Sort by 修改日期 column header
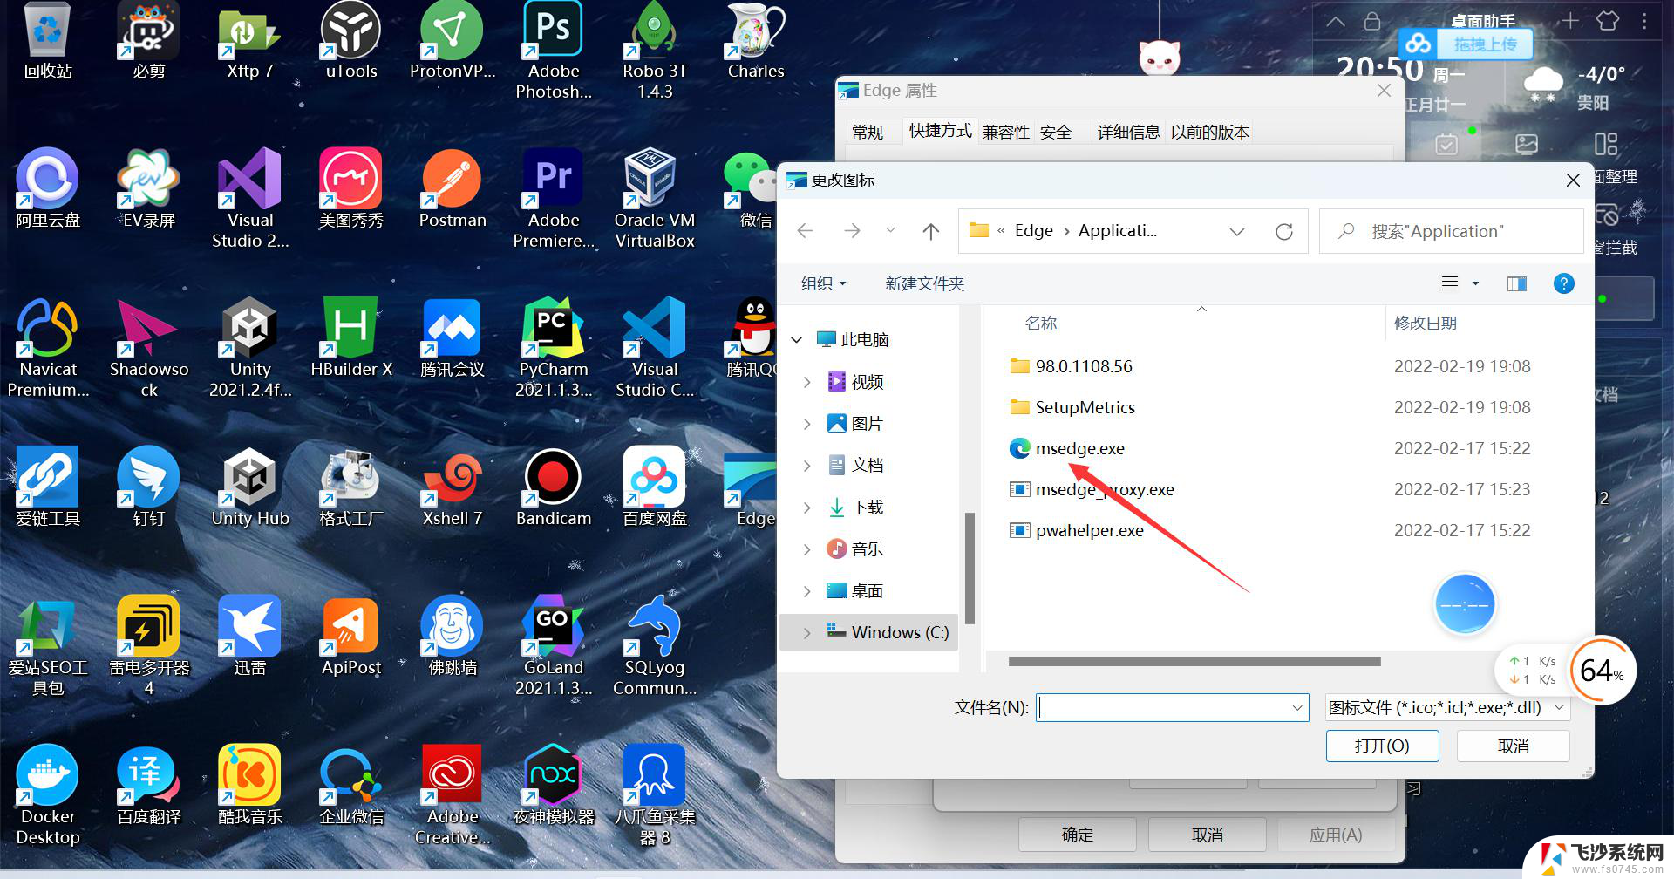The height and width of the screenshot is (879, 1674). pyautogui.click(x=1426, y=324)
